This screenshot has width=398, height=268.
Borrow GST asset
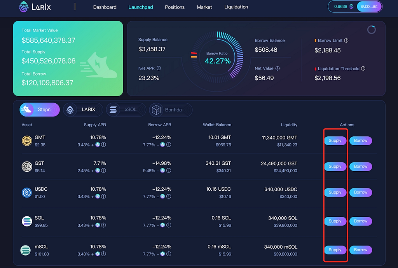click(361, 166)
